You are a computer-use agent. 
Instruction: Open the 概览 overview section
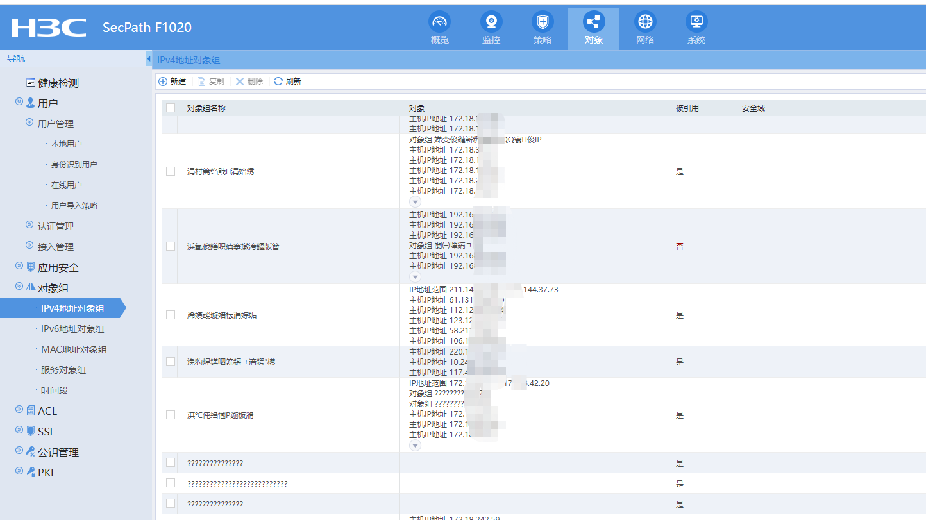pyautogui.click(x=439, y=29)
